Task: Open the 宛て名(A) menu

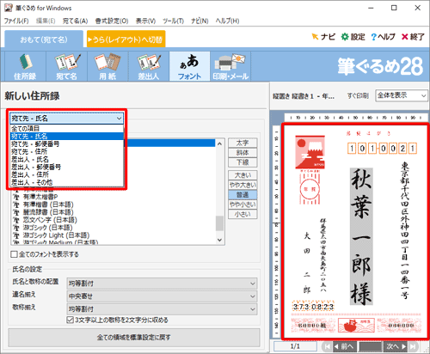Action: [x=75, y=21]
